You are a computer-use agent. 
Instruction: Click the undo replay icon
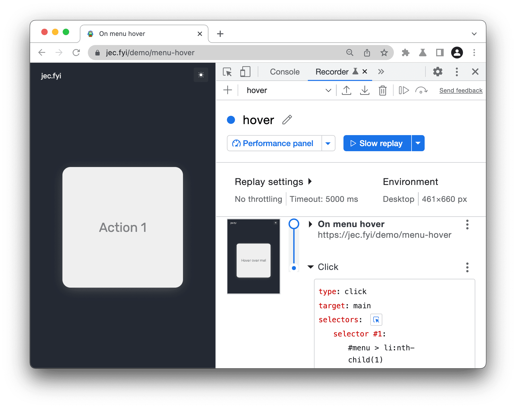[420, 91]
